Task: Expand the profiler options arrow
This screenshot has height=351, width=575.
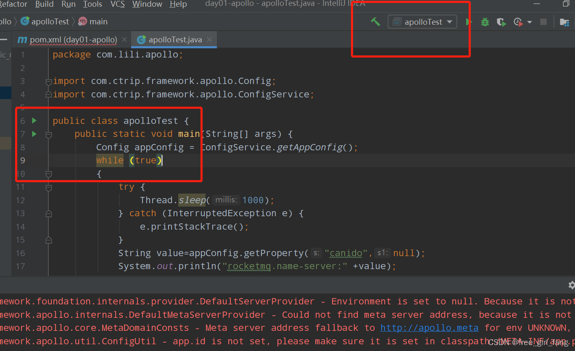Action: coord(529,22)
